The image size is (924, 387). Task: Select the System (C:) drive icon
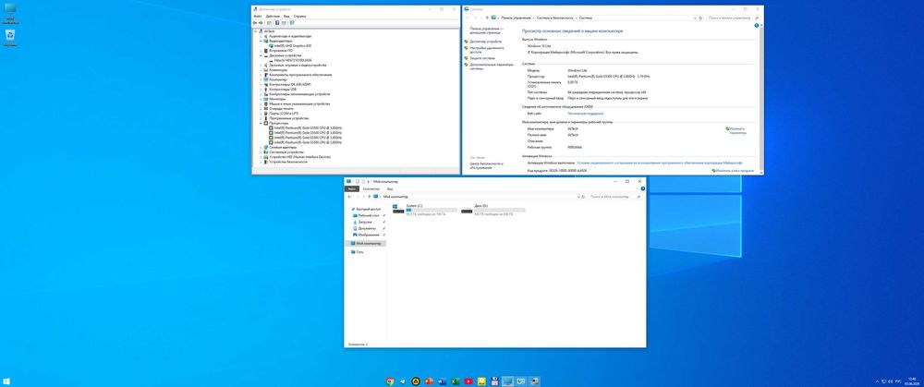click(x=398, y=209)
